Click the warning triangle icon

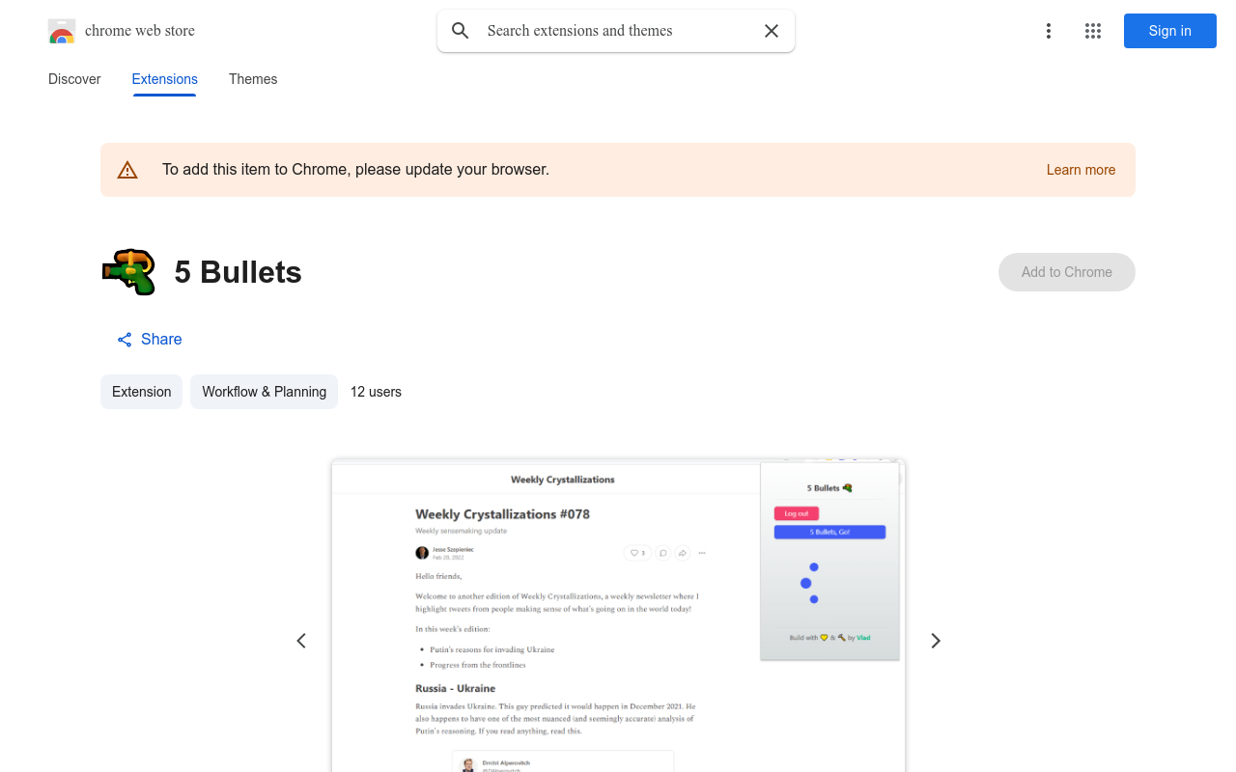point(127,170)
